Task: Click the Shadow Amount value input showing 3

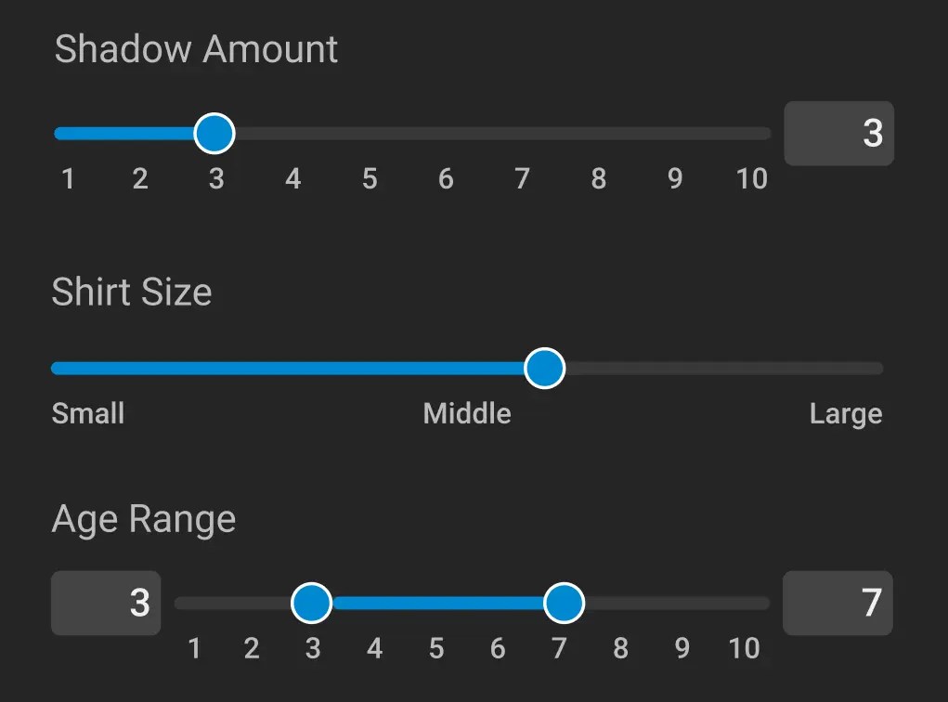Action: point(838,133)
